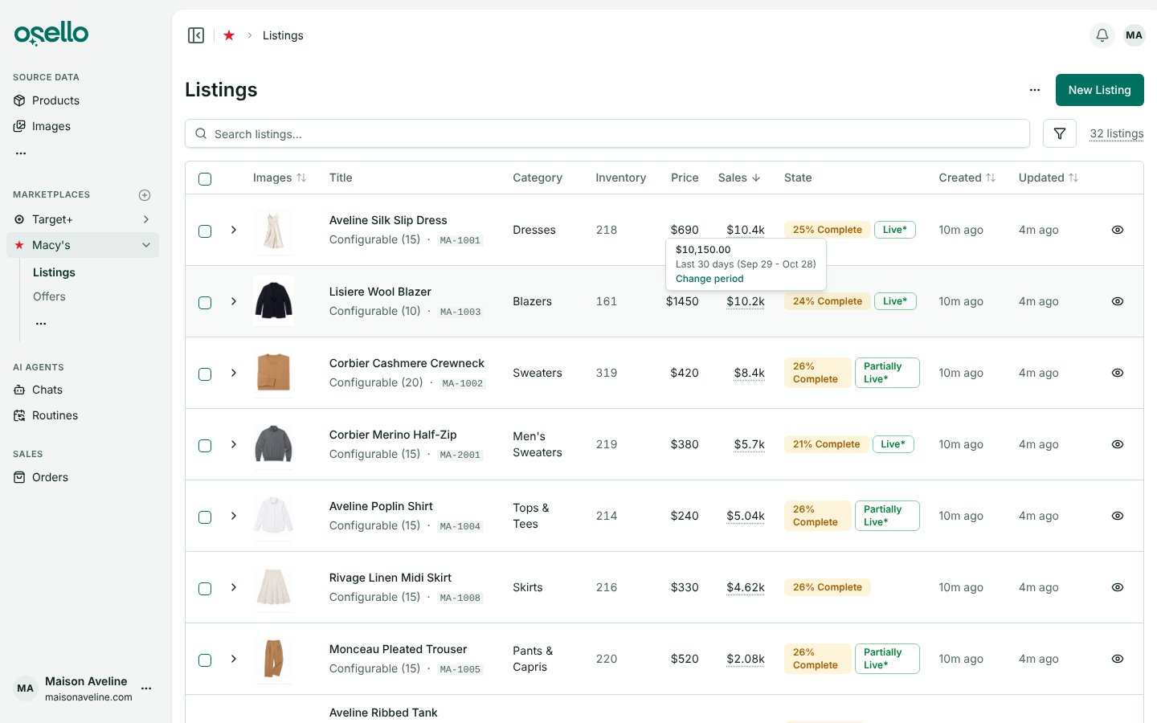Image resolution: width=1157 pixels, height=723 pixels.
Task: Click the 32 listings link
Action: tap(1117, 133)
